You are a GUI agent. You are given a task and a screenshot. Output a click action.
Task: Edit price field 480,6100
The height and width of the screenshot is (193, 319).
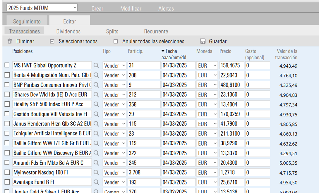click(232, 85)
